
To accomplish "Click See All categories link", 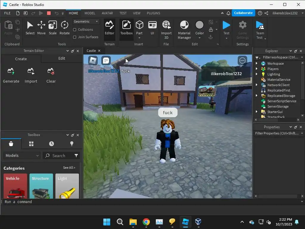I will point(69,168).
